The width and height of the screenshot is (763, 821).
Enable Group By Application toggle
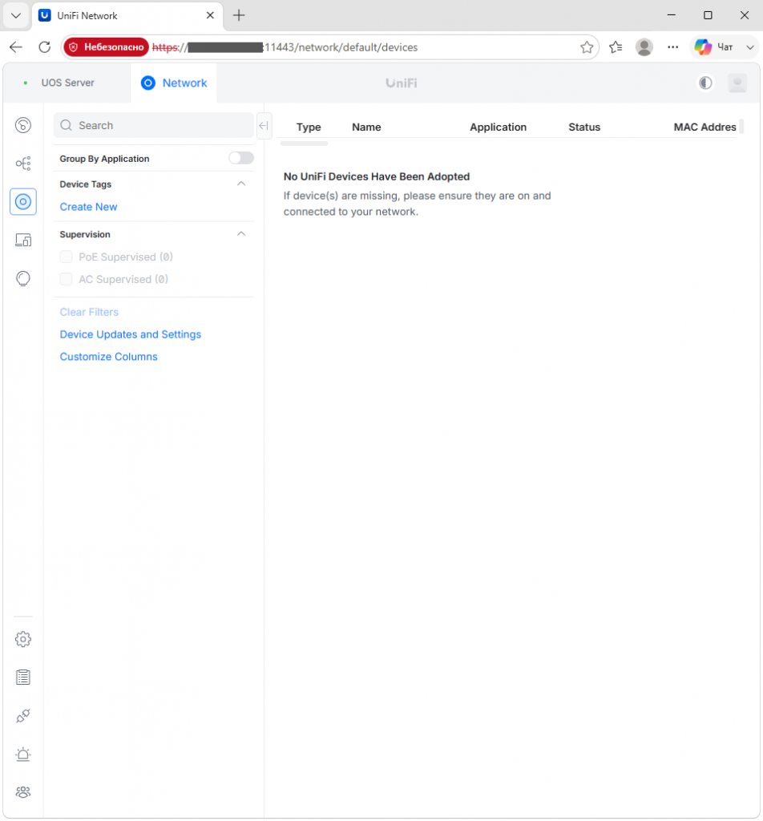pos(241,158)
